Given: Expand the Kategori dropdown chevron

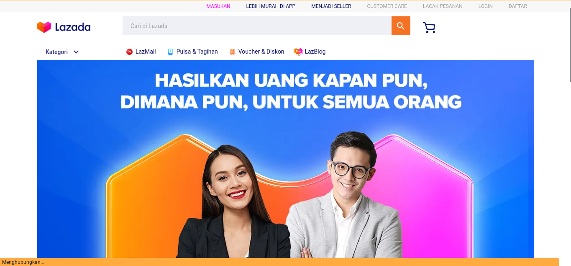Looking at the screenshot, I should (76, 52).
